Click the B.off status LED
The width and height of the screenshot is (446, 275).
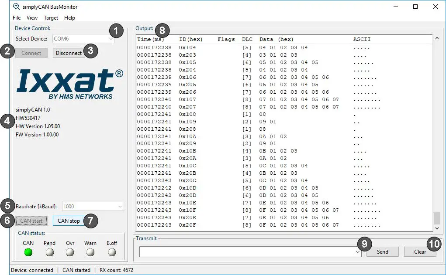point(112,252)
